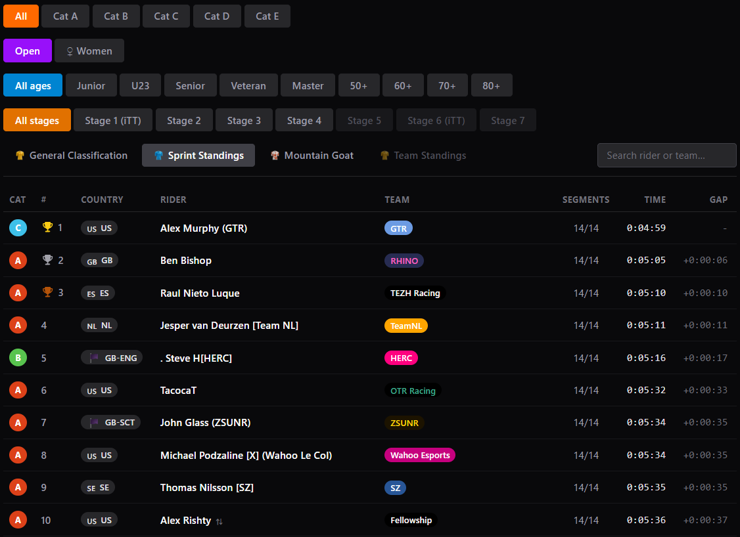The width and height of the screenshot is (740, 537).
Task: Click the bronze trophy icon for rank 3
Action: pyautogui.click(x=48, y=292)
